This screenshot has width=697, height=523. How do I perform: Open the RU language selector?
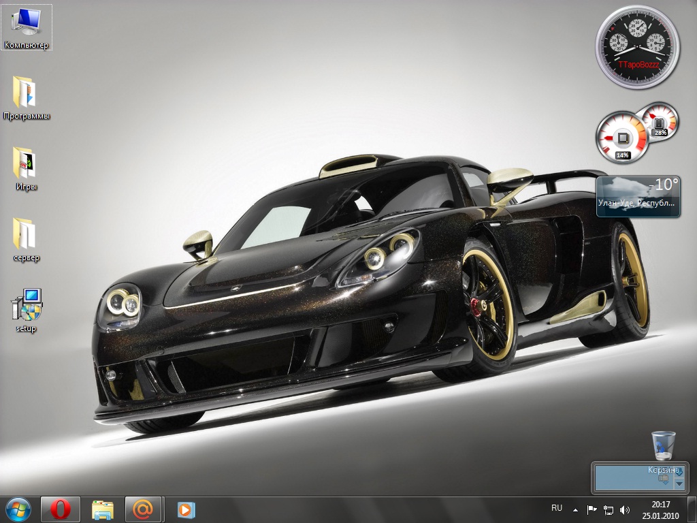[557, 508]
